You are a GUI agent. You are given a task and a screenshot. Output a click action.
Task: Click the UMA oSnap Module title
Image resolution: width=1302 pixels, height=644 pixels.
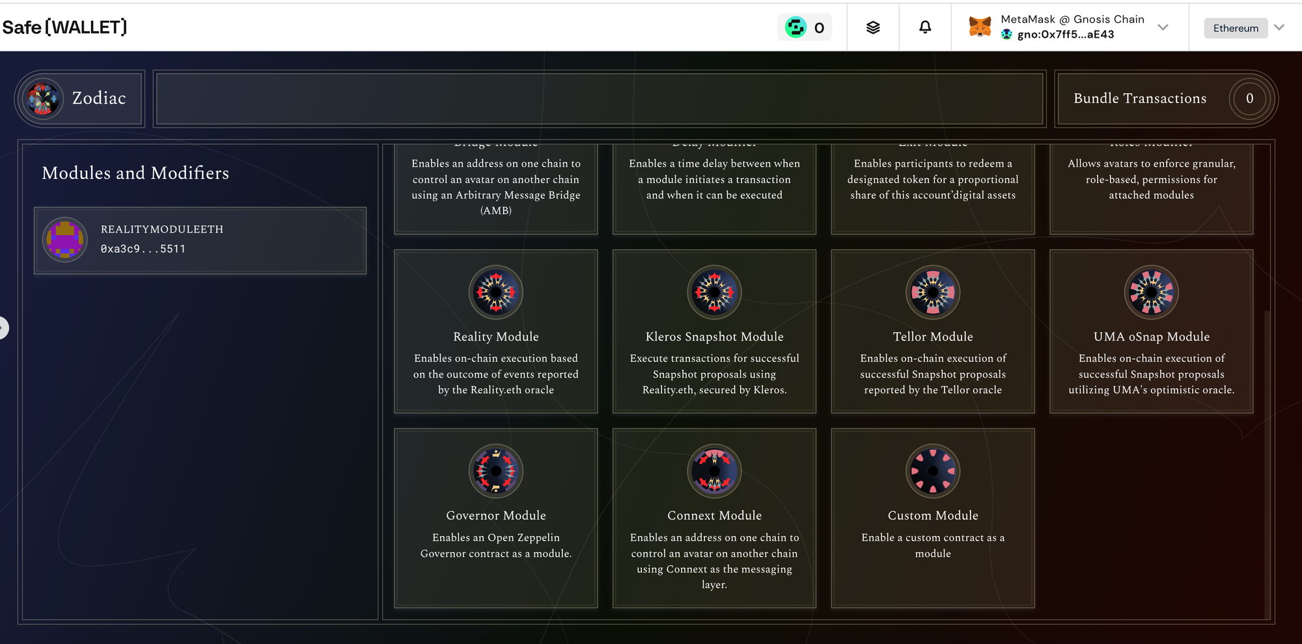1152,337
